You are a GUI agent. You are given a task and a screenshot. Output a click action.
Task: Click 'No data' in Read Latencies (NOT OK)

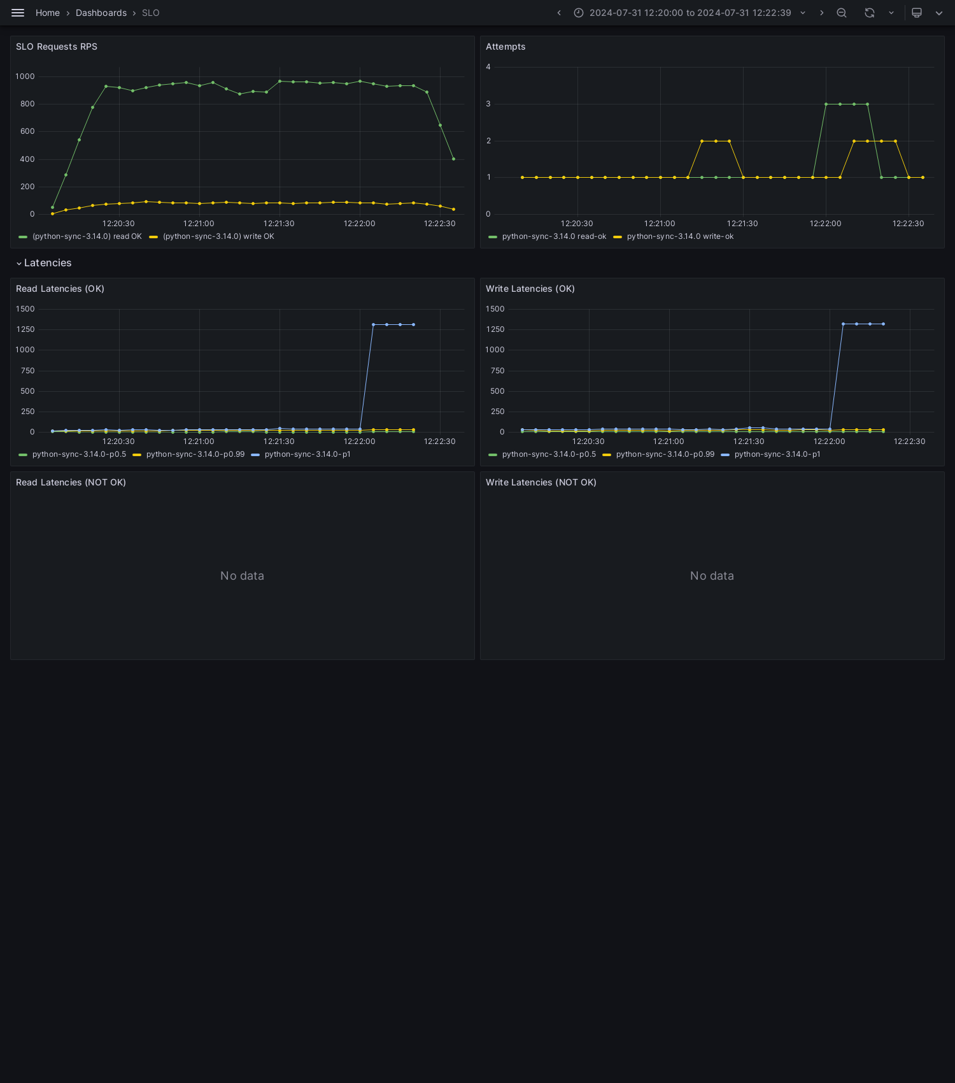(x=242, y=576)
